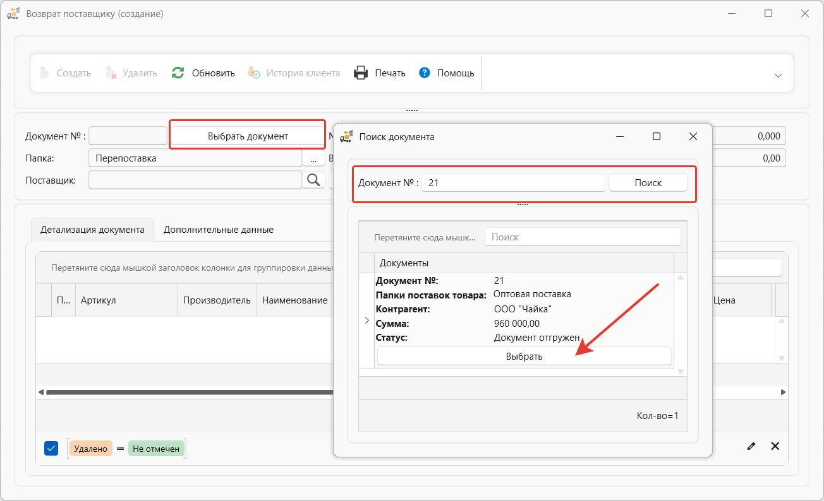Maximize the Возврат поставщику main window
The image size is (824, 501).
768,13
